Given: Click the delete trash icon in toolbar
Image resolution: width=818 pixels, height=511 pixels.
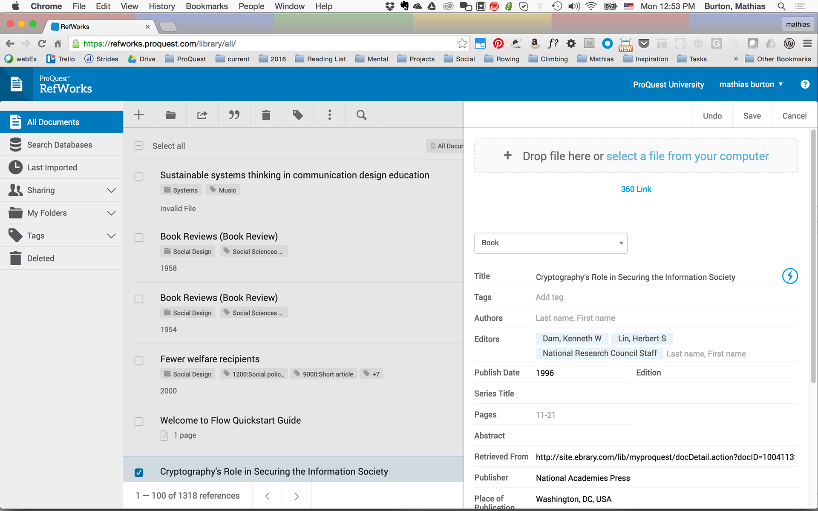Looking at the screenshot, I should [x=266, y=115].
